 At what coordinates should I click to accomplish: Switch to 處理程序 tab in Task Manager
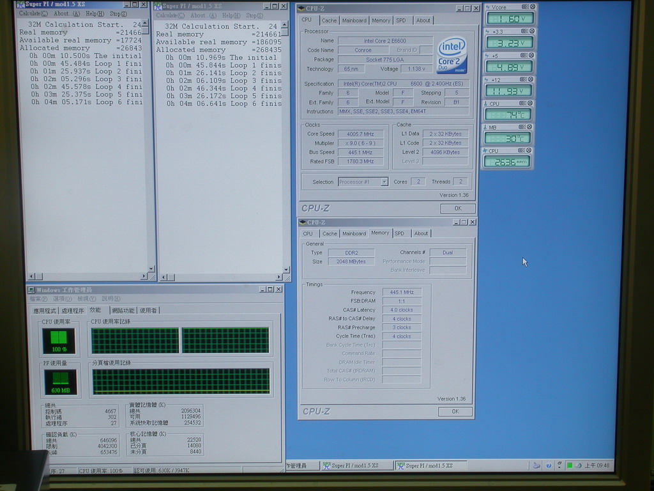pos(73,311)
